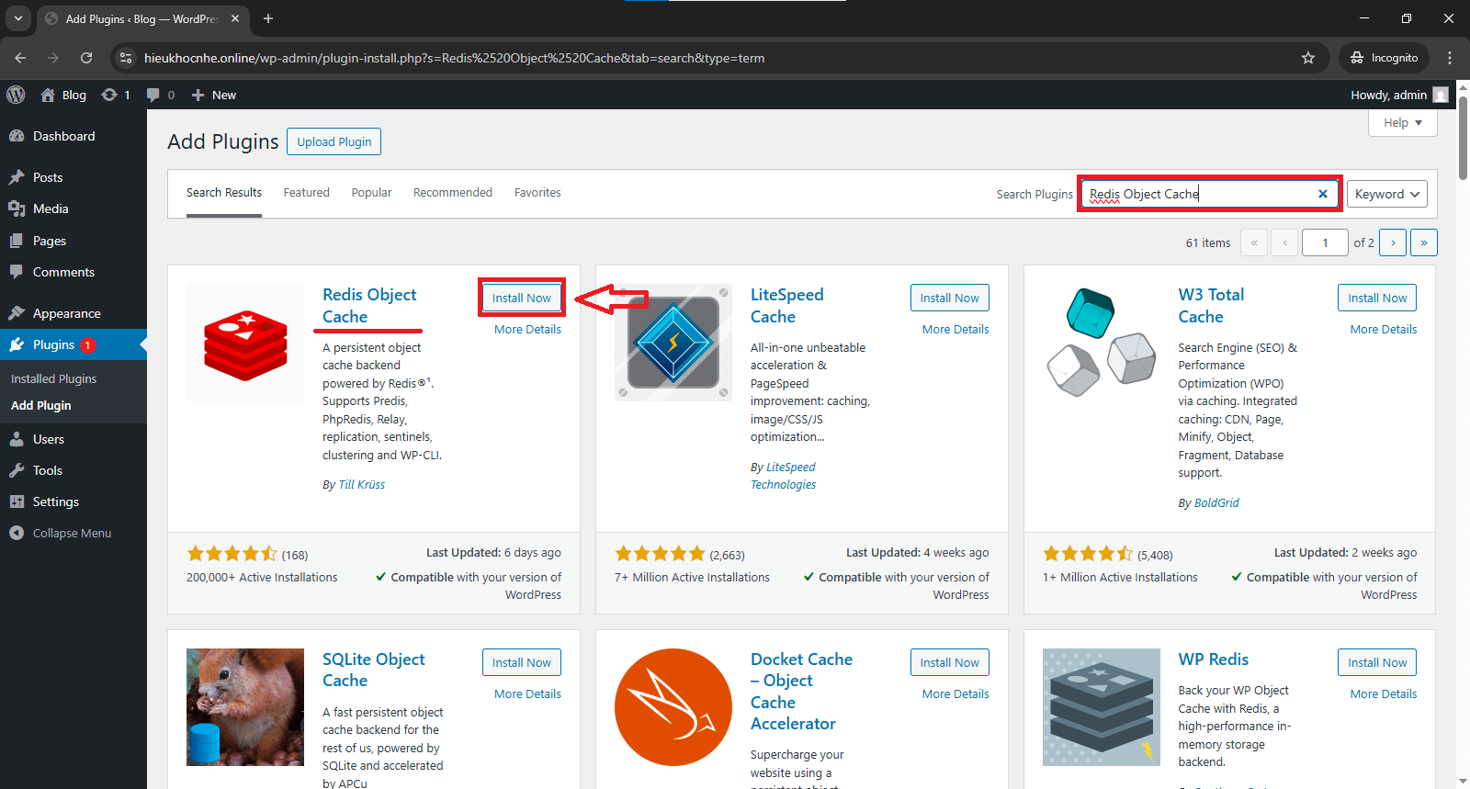Open the comments bubble in admin bar
This screenshot has width=1470, height=789.
[x=160, y=95]
